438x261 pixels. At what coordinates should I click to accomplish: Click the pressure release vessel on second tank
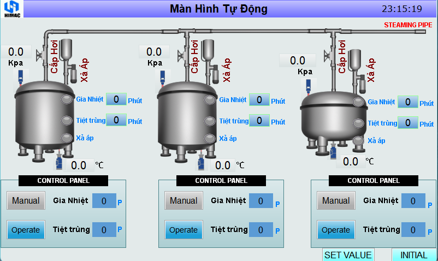coord(208,50)
